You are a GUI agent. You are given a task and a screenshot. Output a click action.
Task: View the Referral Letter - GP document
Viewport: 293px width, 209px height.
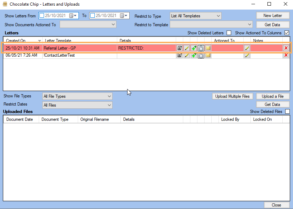179,48
